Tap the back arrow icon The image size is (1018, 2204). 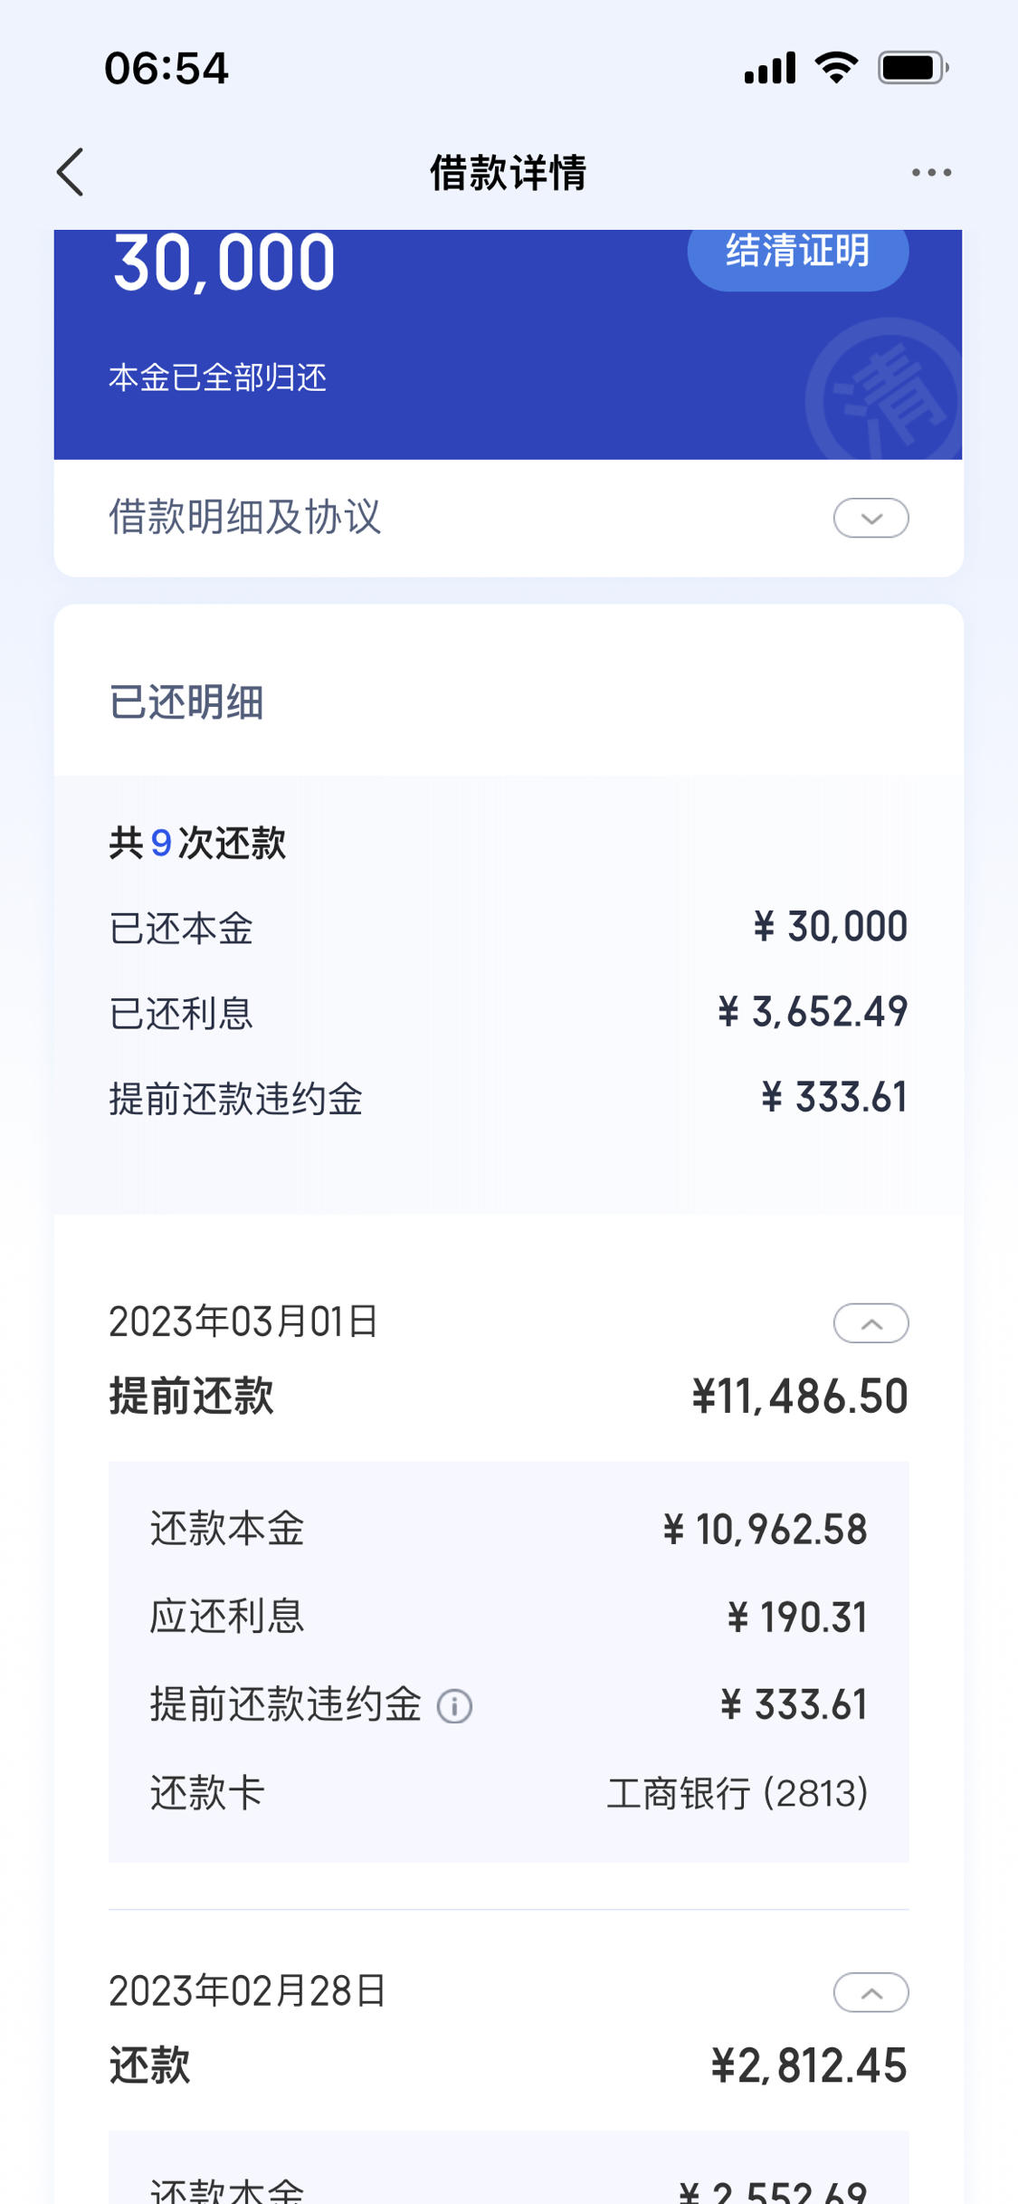point(71,172)
